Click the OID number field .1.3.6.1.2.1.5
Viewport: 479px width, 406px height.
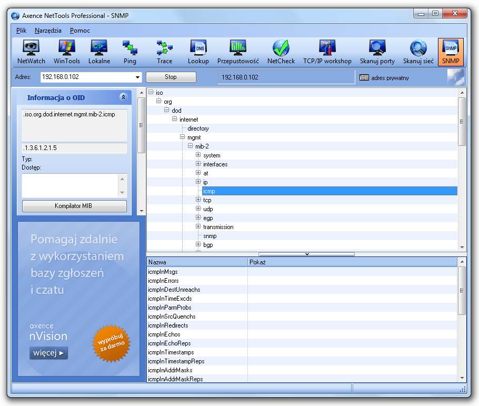[74, 148]
